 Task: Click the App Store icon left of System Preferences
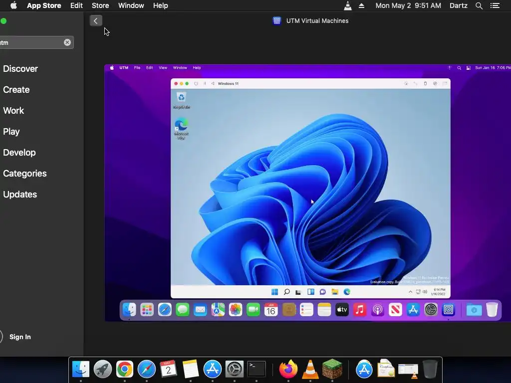(213, 370)
